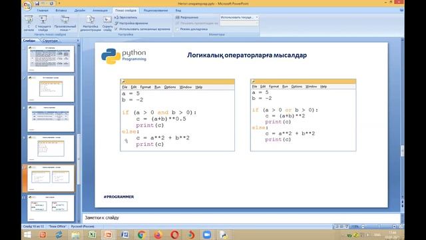Open Excel from taskbar
426x240 pixels.
[x=92, y=235]
